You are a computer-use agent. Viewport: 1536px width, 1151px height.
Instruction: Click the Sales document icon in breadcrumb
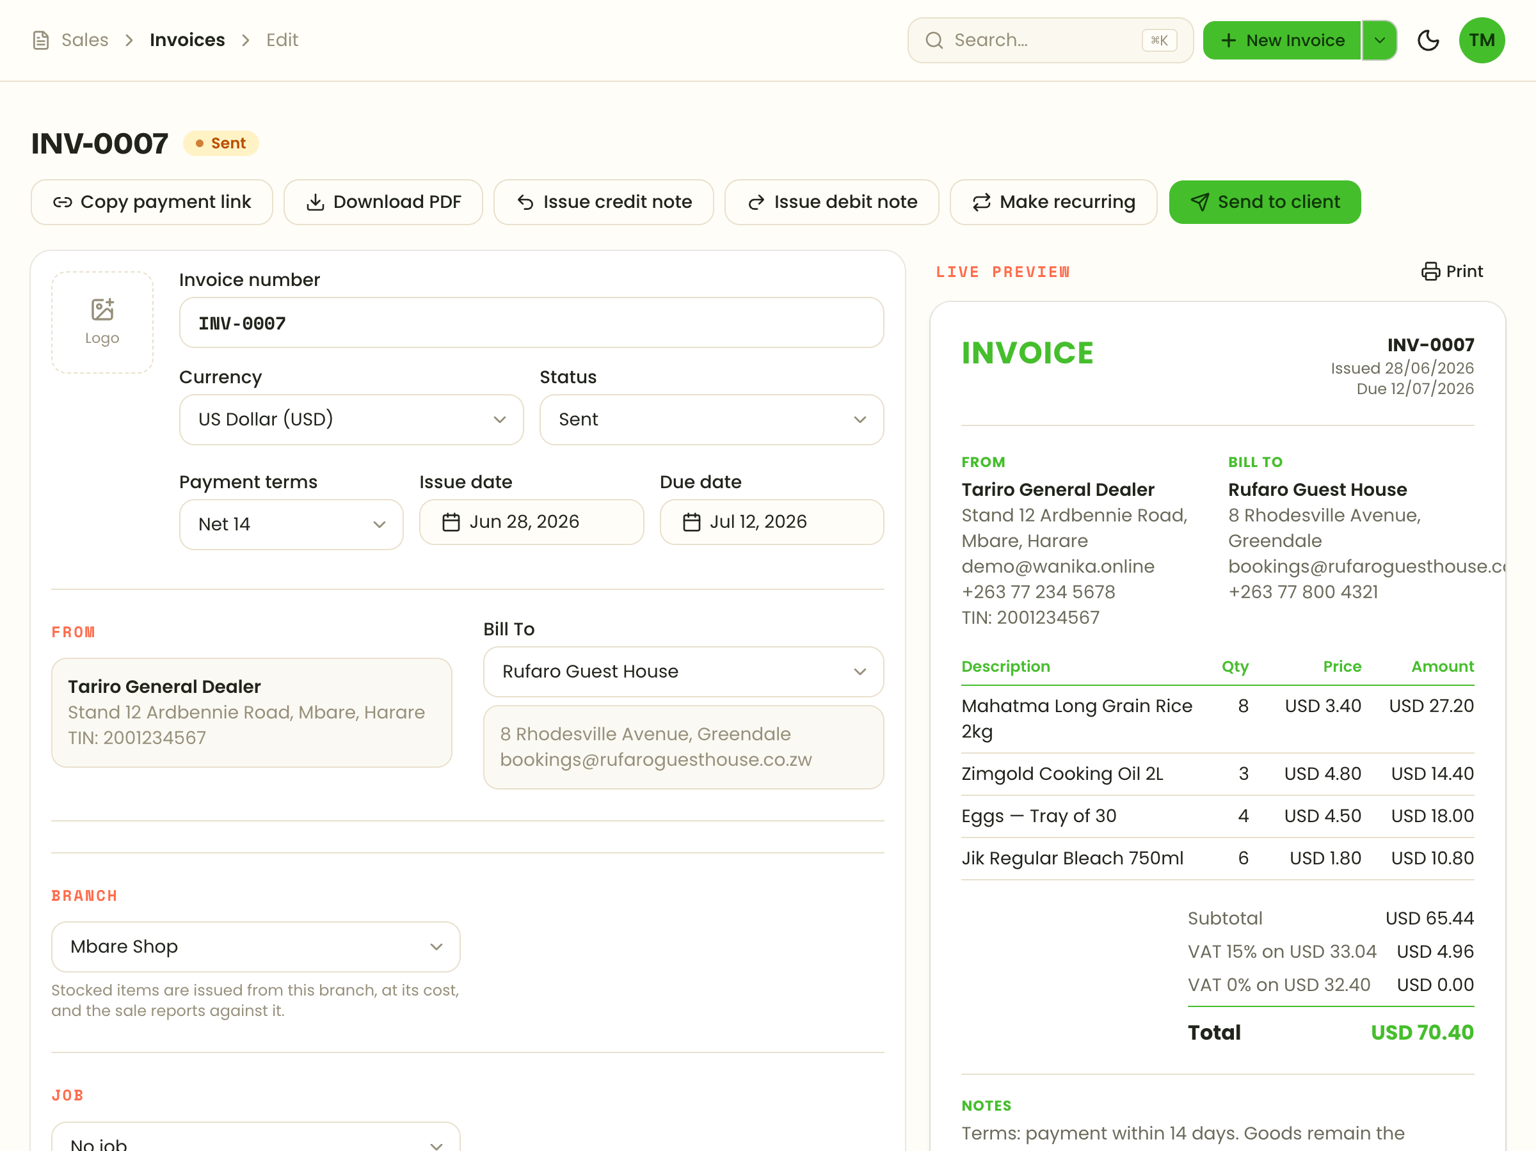tap(41, 40)
